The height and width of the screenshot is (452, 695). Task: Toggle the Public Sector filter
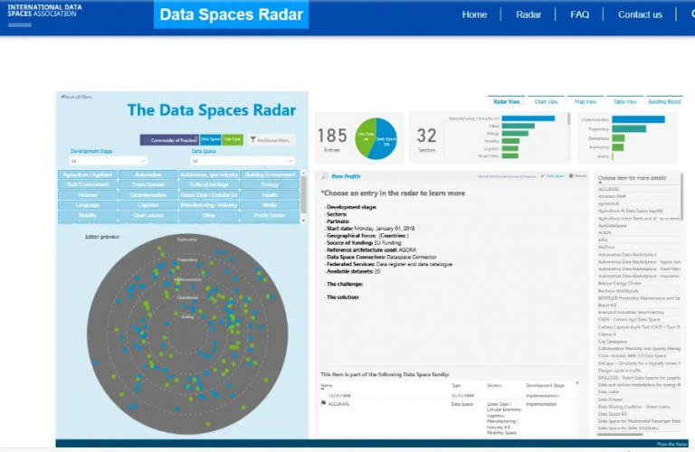coord(270,215)
